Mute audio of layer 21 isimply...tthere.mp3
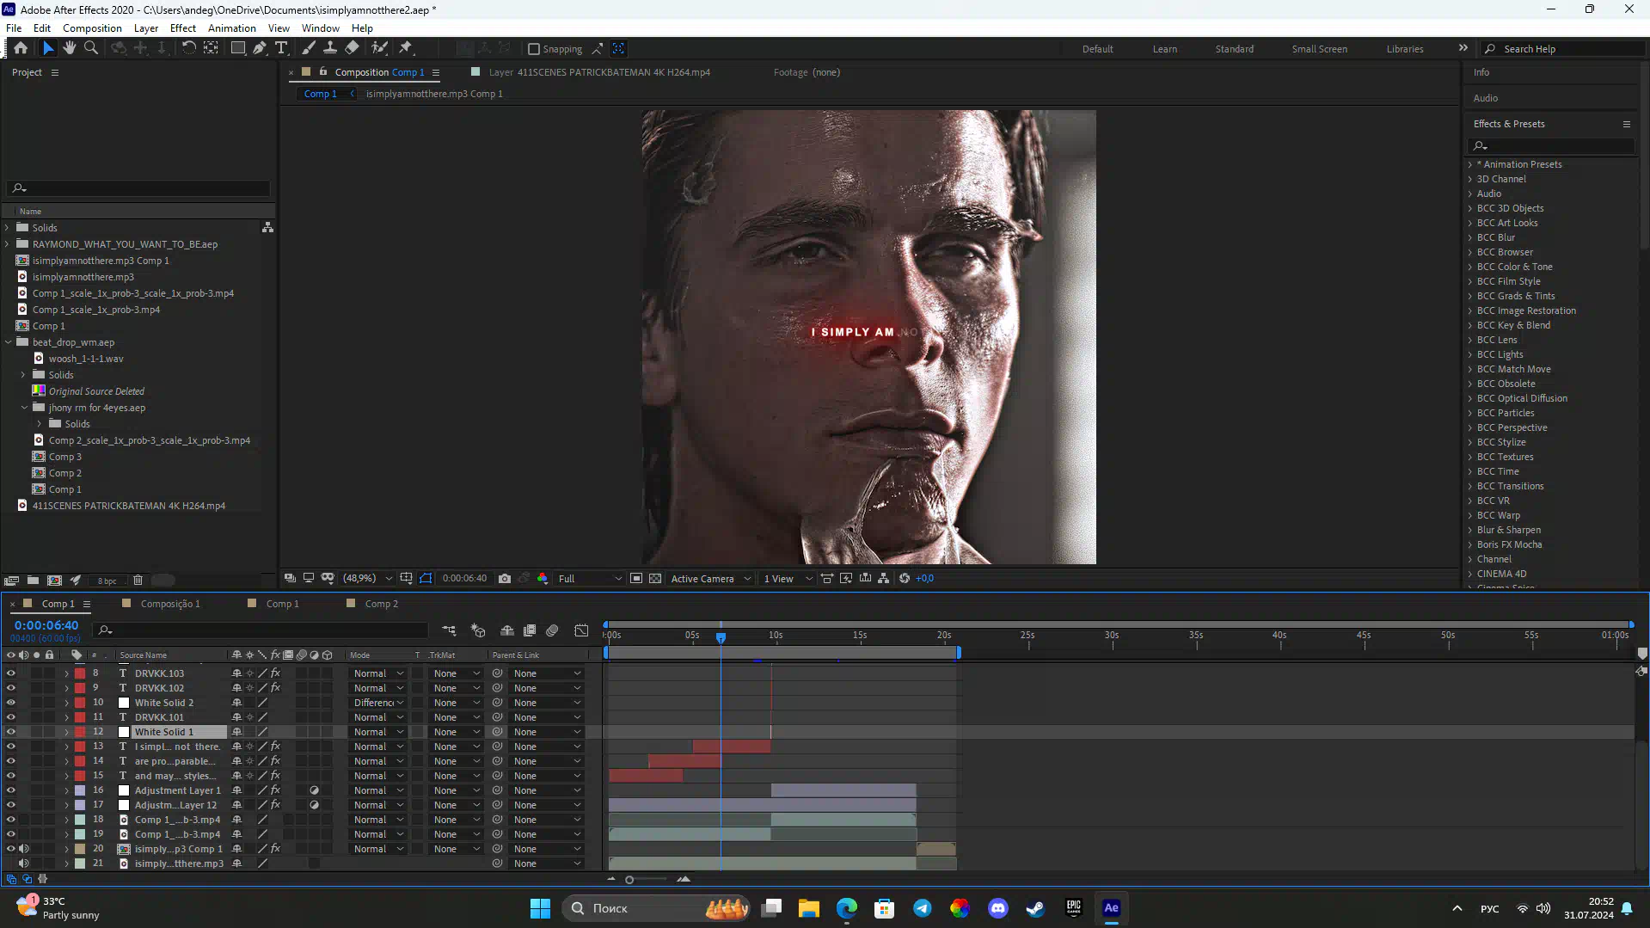This screenshot has height=928, width=1650. (x=24, y=863)
